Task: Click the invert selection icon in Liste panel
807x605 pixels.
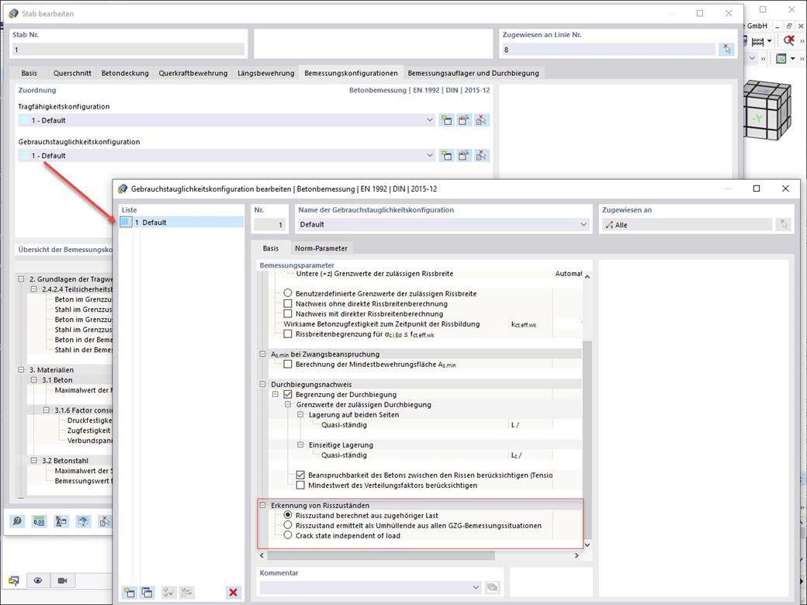Action: pos(187,592)
